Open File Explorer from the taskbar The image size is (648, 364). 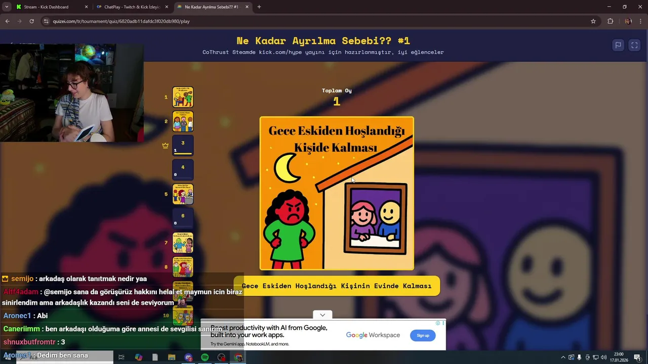click(x=172, y=357)
